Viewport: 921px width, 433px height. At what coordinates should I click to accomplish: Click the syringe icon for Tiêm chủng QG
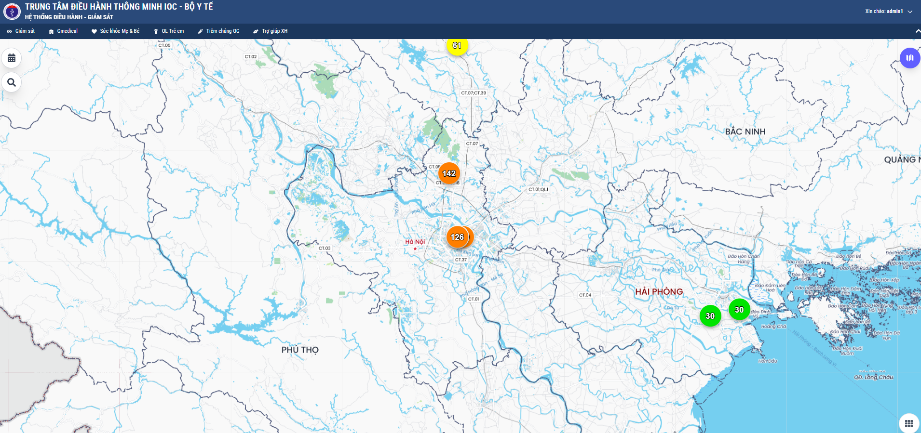(200, 31)
